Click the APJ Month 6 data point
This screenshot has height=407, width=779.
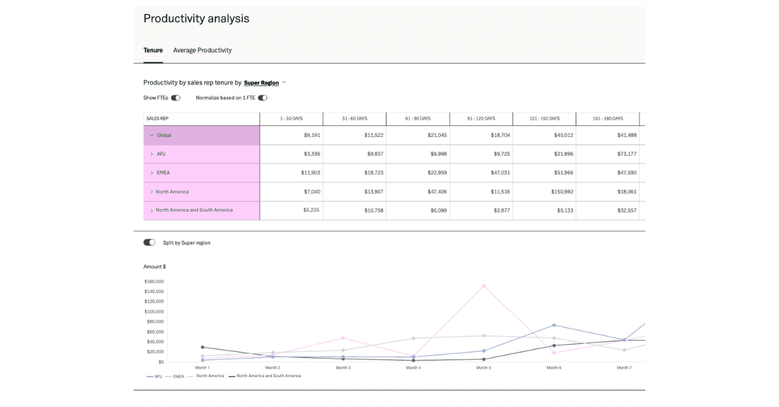554,325
